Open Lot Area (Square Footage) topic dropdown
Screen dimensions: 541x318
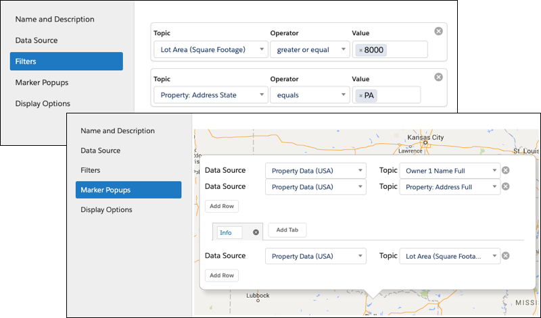(211, 49)
